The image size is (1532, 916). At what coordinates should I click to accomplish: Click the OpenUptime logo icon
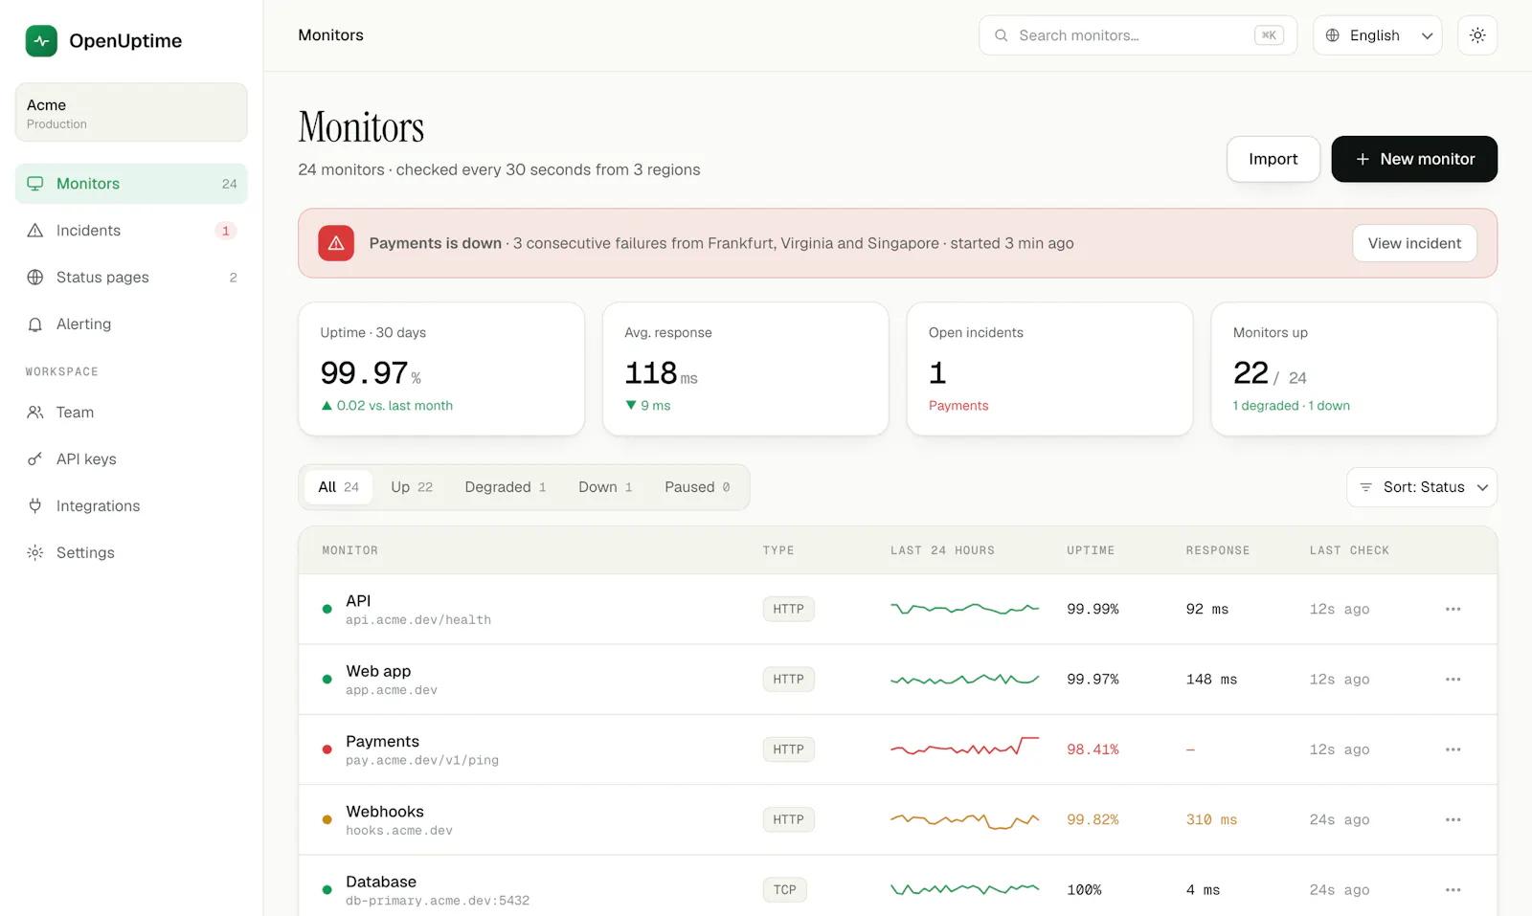[41, 41]
